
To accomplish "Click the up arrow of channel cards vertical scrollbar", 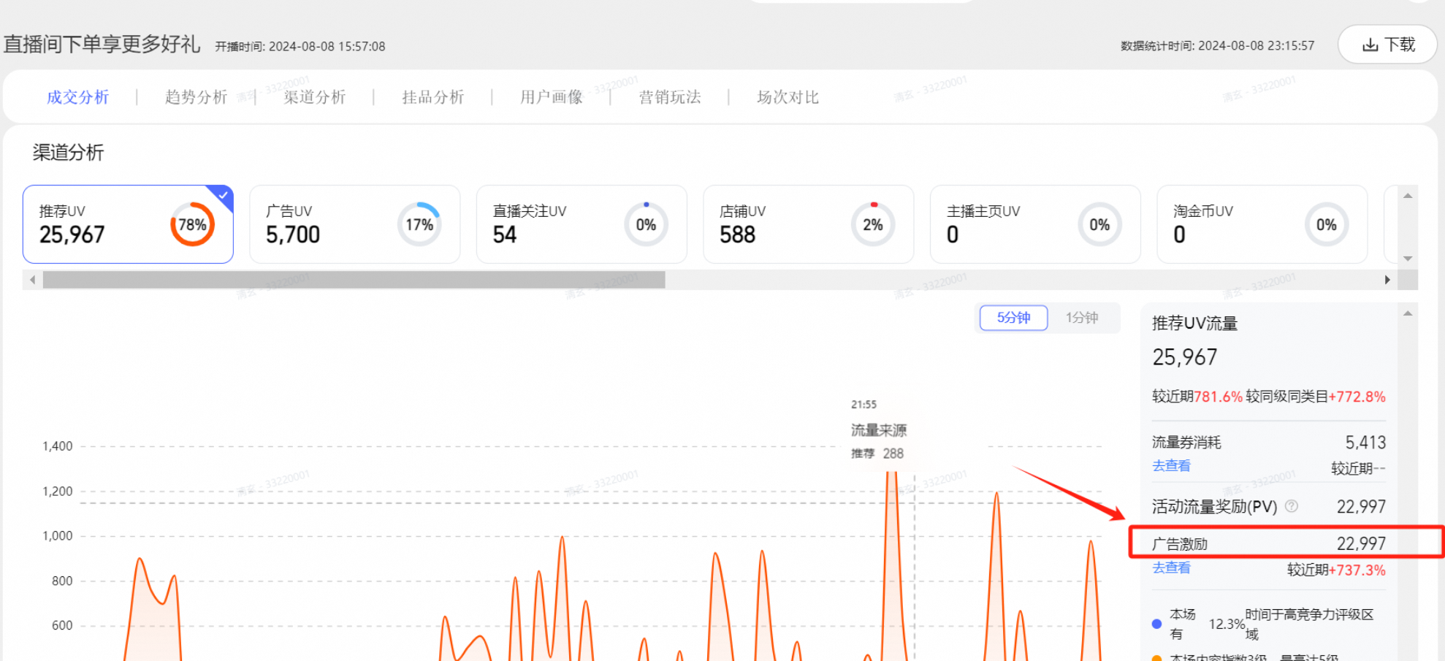I will [x=1408, y=196].
